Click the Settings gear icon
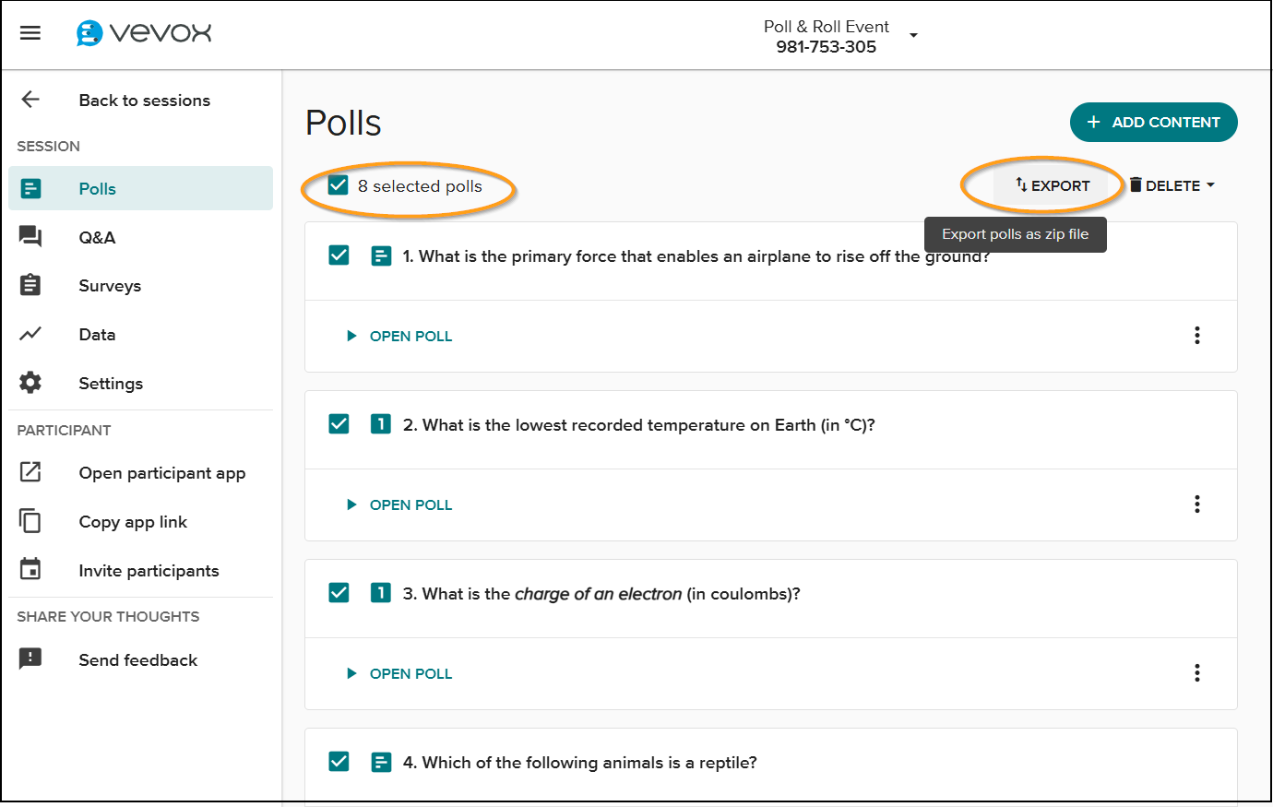The width and height of the screenshot is (1273, 807). pos(30,383)
